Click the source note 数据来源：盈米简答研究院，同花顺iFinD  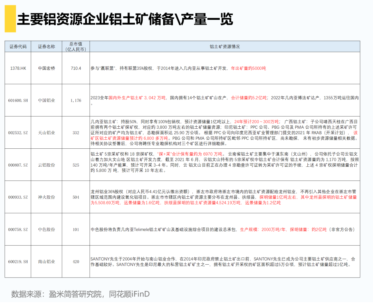tap(80, 294)
